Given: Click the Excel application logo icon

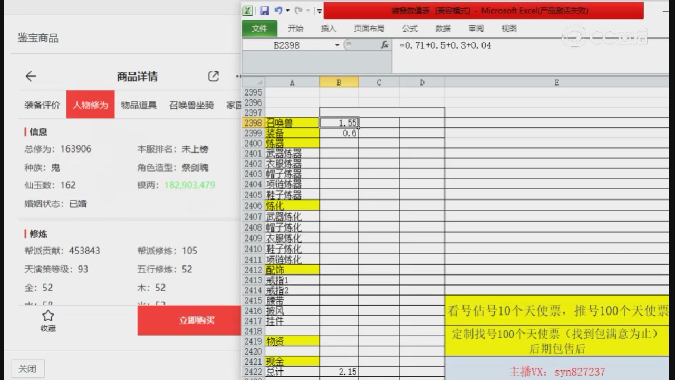Looking at the screenshot, I should click(x=248, y=11).
